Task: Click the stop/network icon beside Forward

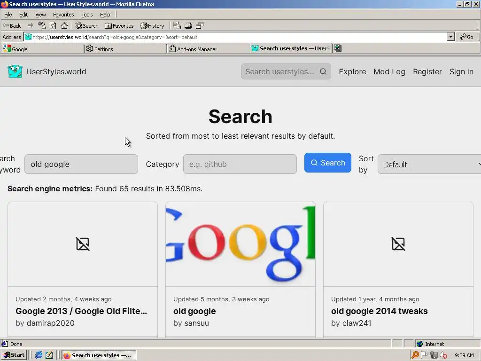Action: point(42,26)
